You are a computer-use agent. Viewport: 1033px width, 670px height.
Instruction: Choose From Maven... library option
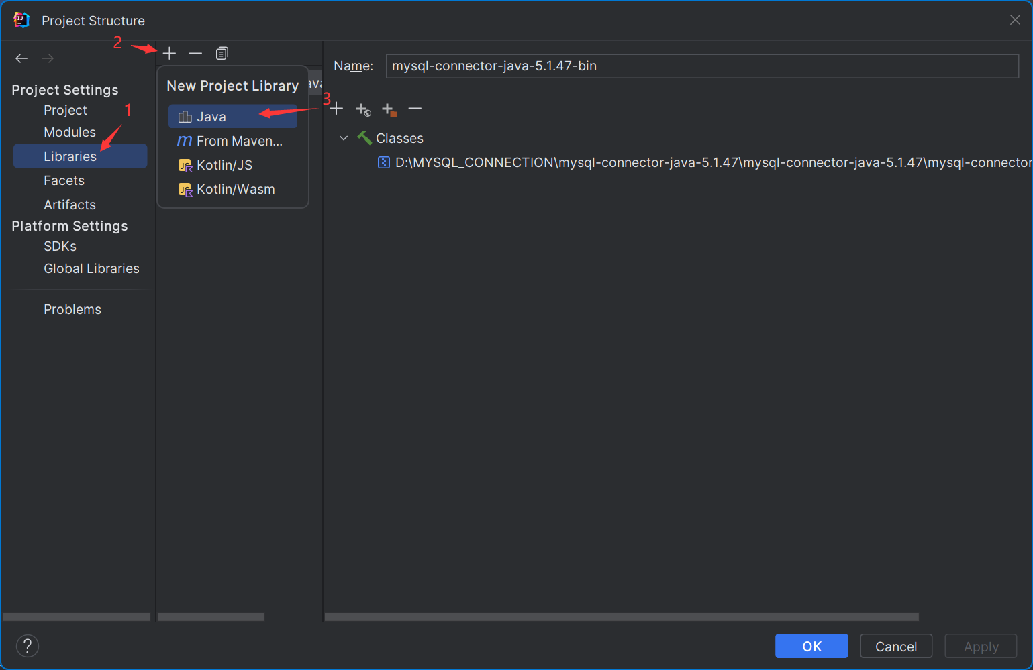tap(233, 141)
